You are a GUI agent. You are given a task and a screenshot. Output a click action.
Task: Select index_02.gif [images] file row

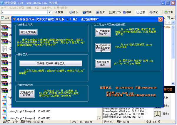29,112
